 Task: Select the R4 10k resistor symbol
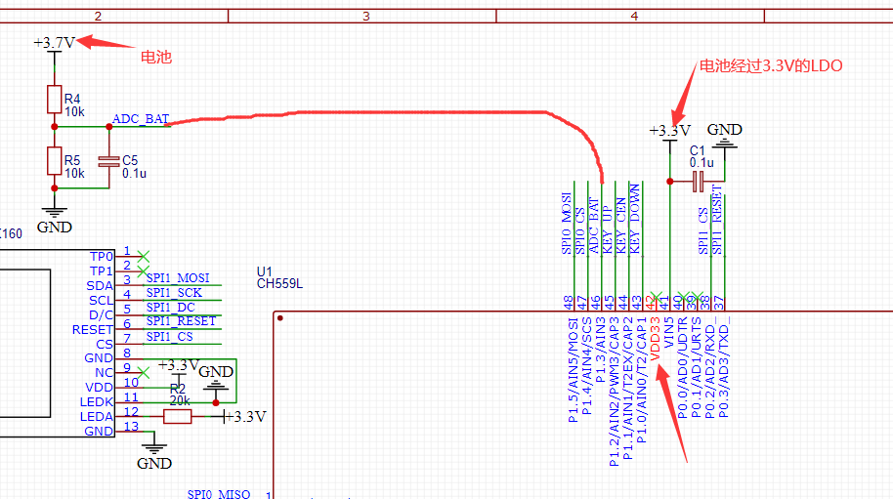click(55, 100)
